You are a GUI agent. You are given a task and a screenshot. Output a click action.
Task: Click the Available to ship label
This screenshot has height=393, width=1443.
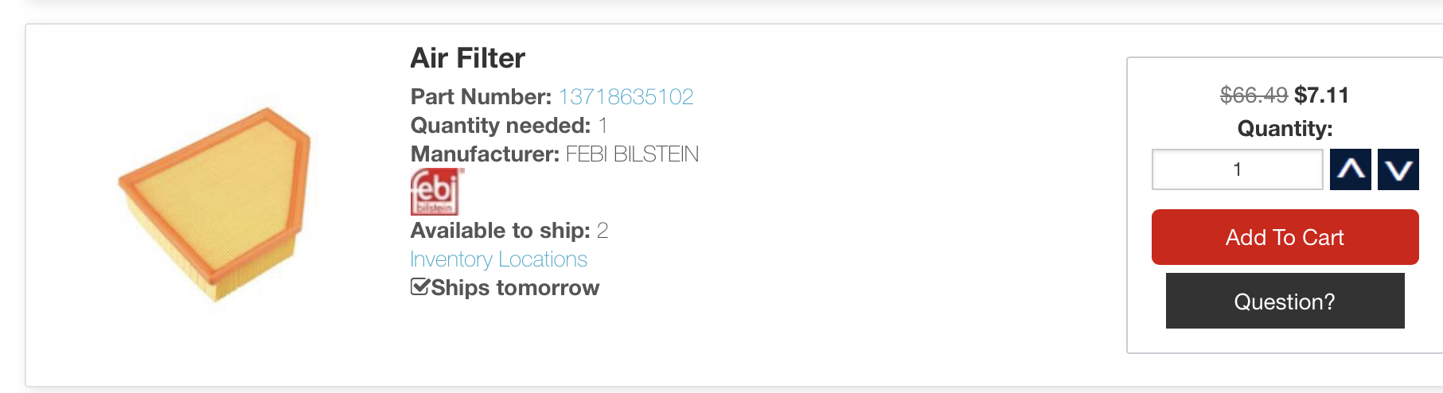[x=500, y=231]
